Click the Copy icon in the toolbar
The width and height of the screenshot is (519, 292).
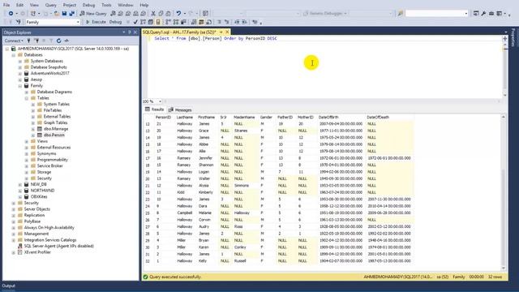click(161, 14)
